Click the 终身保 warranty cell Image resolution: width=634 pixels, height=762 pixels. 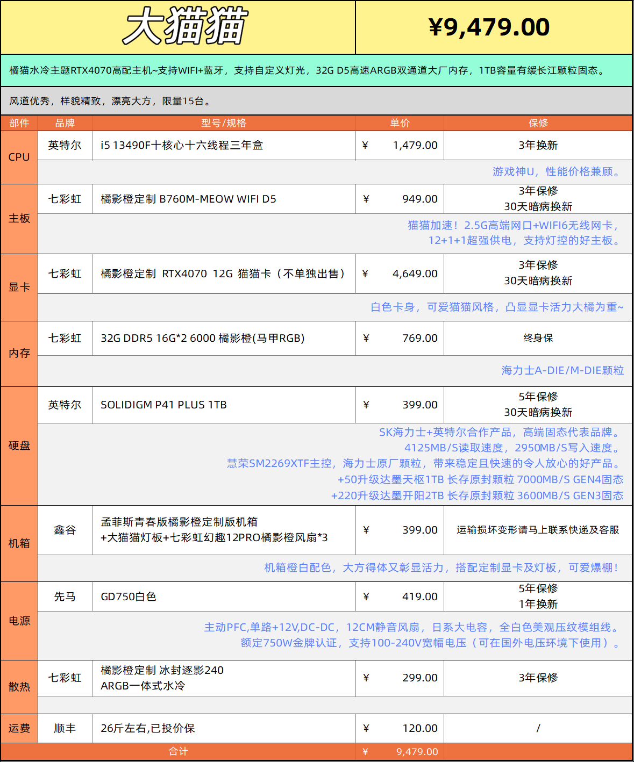(x=538, y=338)
